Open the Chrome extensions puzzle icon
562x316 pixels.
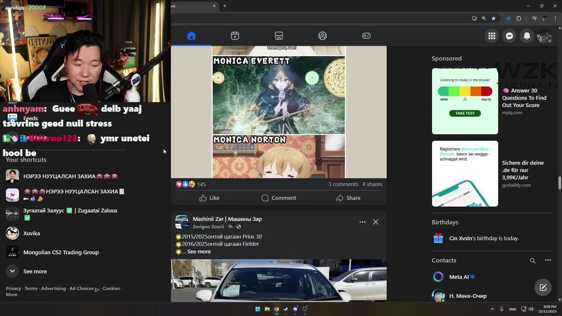coord(519,18)
